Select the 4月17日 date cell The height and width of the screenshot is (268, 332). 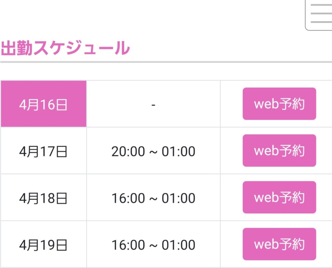[x=44, y=151]
